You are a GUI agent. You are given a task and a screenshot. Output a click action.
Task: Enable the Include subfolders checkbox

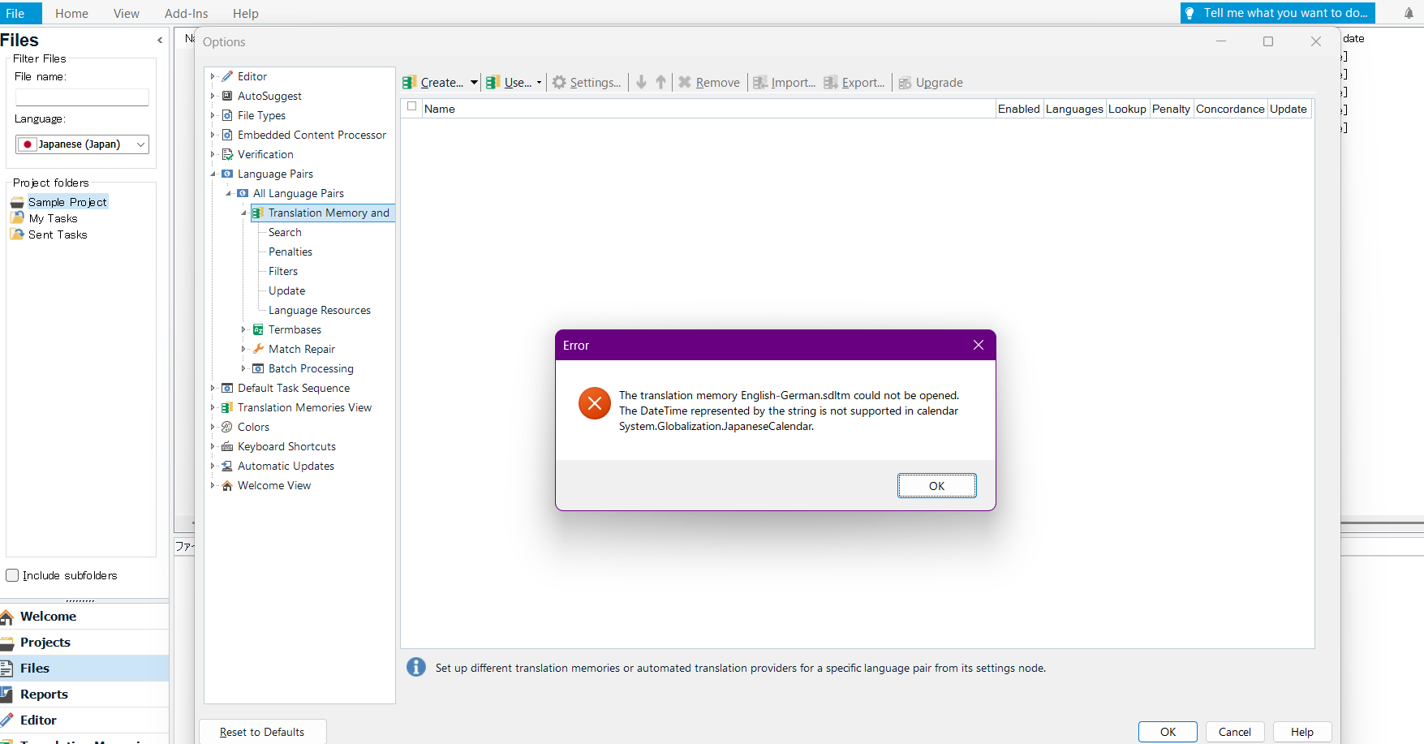point(12,575)
